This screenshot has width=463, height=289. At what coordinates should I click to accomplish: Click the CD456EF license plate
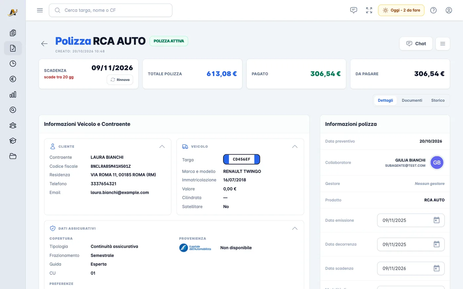tap(242, 159)
